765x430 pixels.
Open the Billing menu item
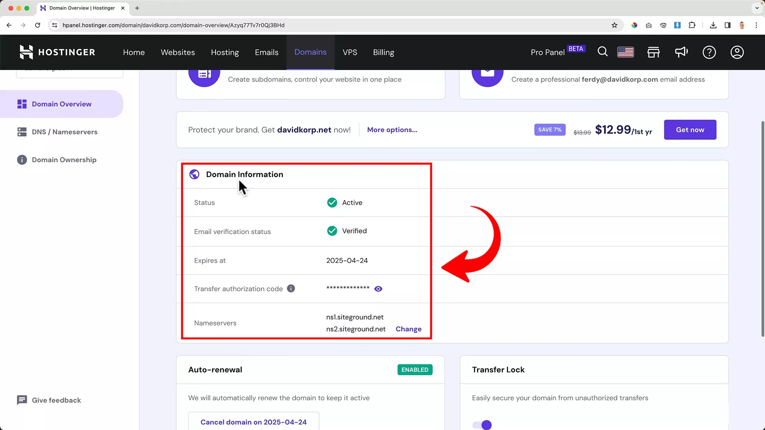click(x=383, y=52)
